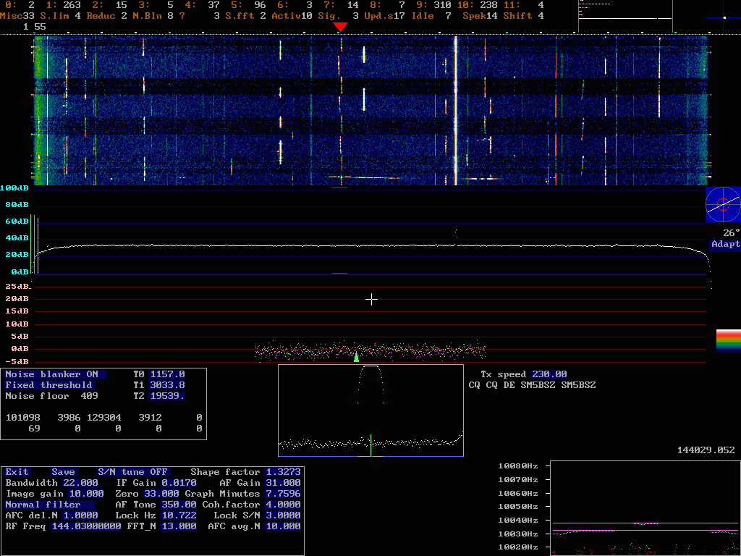Click the Reduc 2 status indicator
Image resolution: width=741 pixels, height=556 pixels.
pyautogui.click(x=107, y=16)
